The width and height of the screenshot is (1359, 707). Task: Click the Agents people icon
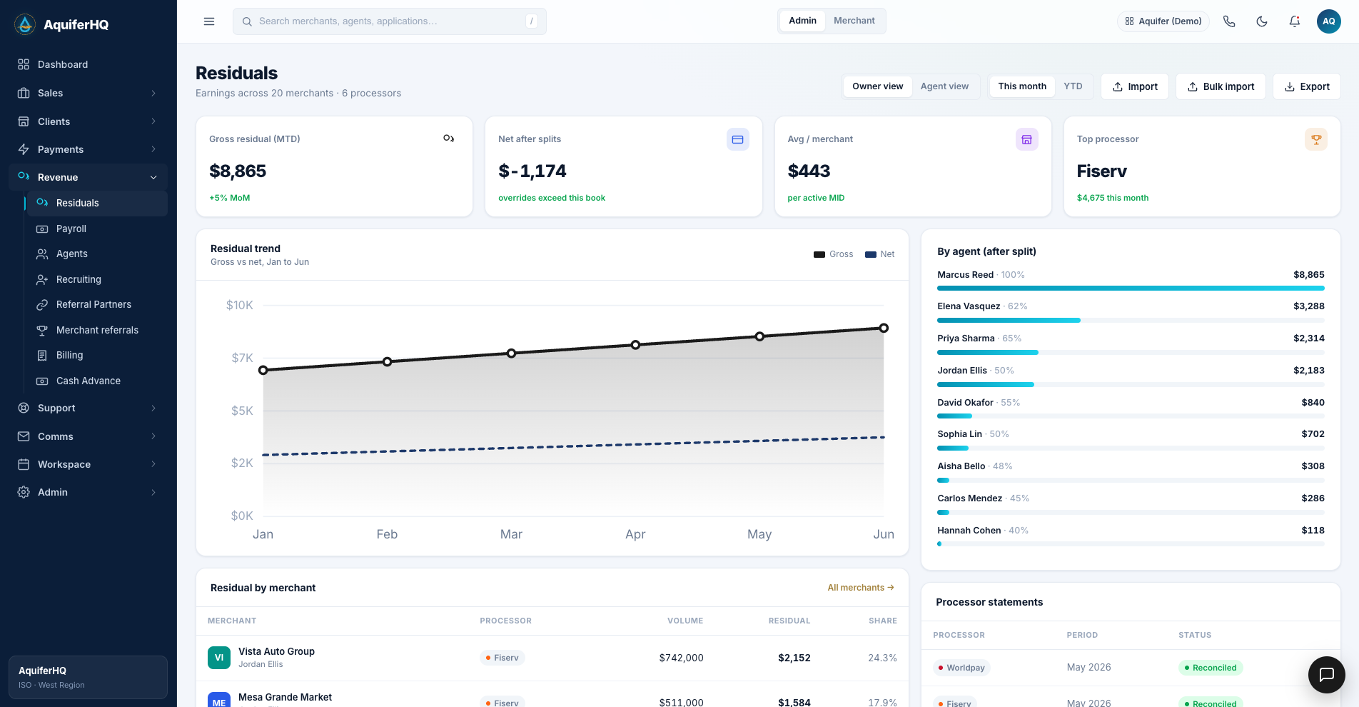point(42,254)
